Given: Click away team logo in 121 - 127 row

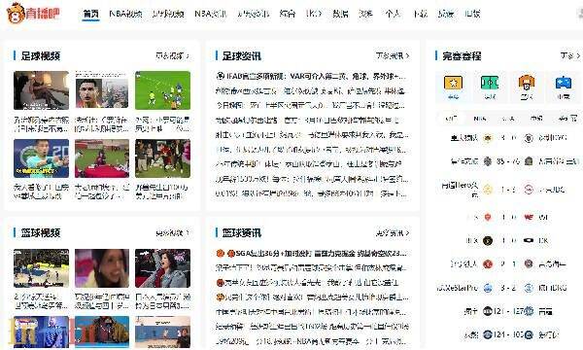Looking at the screenshot, I should (x=530, y=311).
